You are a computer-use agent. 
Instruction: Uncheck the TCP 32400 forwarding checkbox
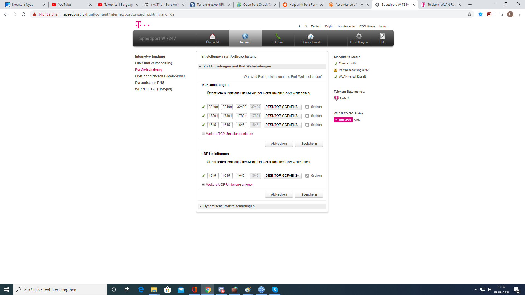[x=203, y=107]
